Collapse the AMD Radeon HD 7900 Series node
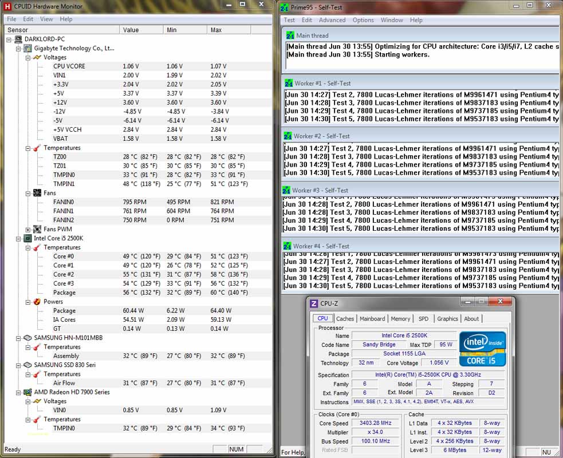The width and height of the screenshot is (563, 458). (18, 392)
